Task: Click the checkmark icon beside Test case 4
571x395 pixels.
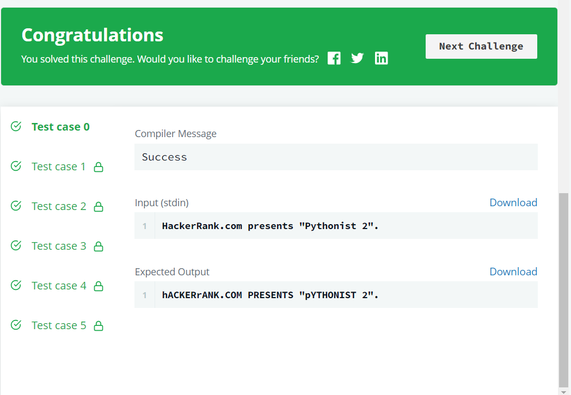Action: pyautogui.click(x=15, y=285)
